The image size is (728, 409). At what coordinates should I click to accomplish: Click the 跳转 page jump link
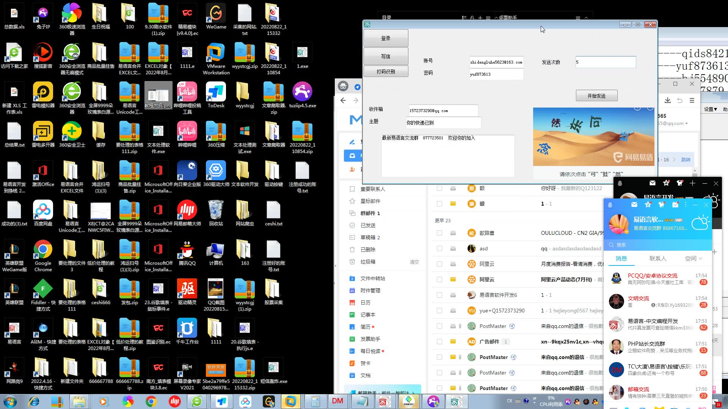(686, 159)
